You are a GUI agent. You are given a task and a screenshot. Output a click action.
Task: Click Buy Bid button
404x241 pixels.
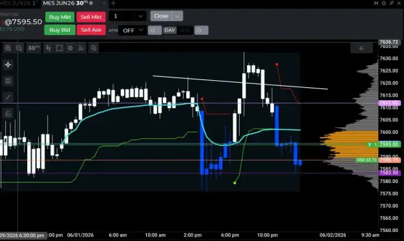coord(59,30)
